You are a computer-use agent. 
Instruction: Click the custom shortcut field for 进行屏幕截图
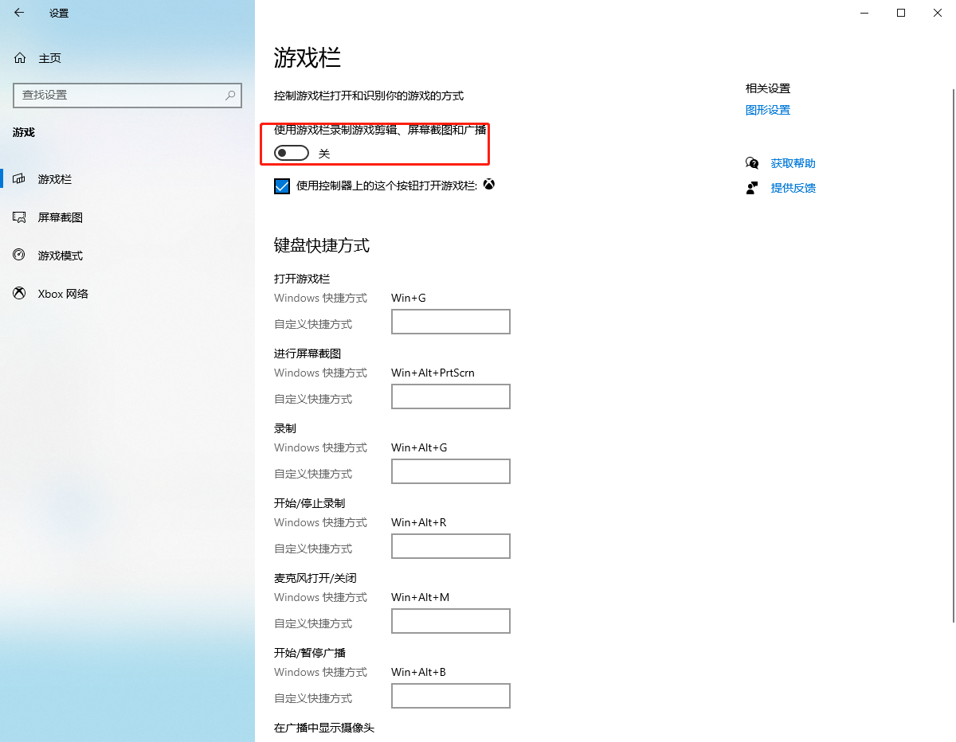(450, 396)
